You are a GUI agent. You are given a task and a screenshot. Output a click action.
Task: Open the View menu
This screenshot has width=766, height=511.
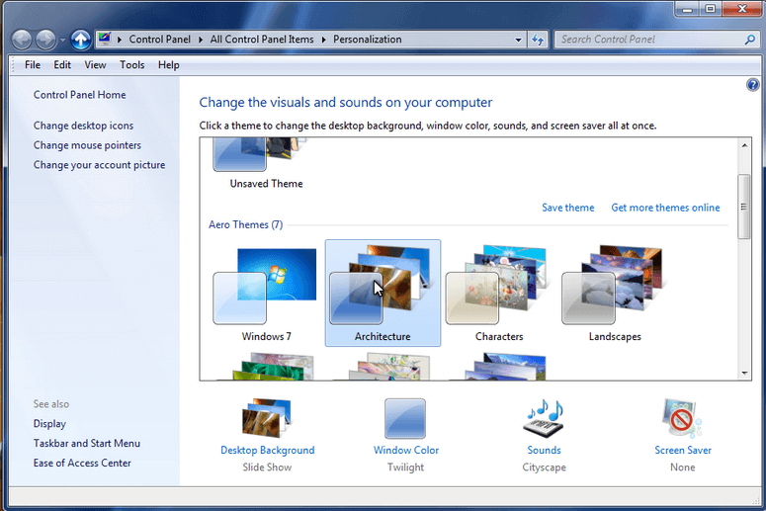coord(95,65)
